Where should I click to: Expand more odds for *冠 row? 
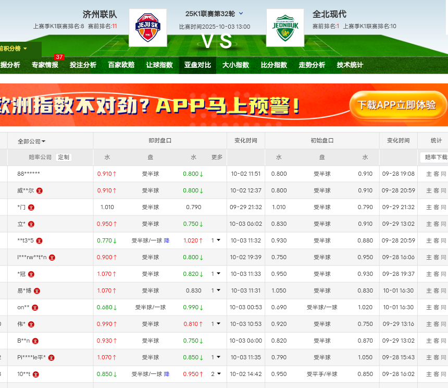click(216, 274)
